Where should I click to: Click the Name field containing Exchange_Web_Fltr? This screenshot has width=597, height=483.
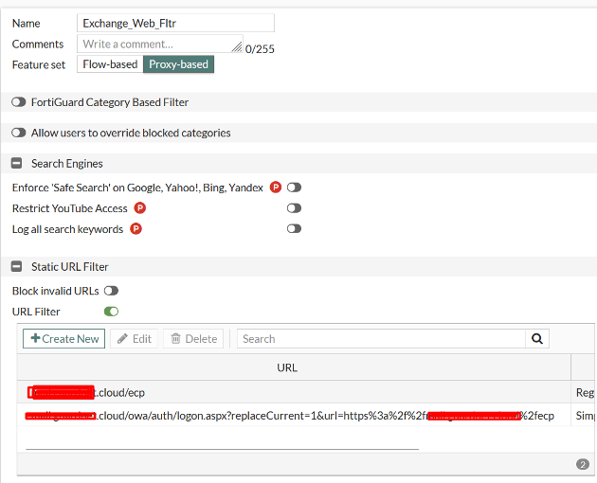(175, 24)
